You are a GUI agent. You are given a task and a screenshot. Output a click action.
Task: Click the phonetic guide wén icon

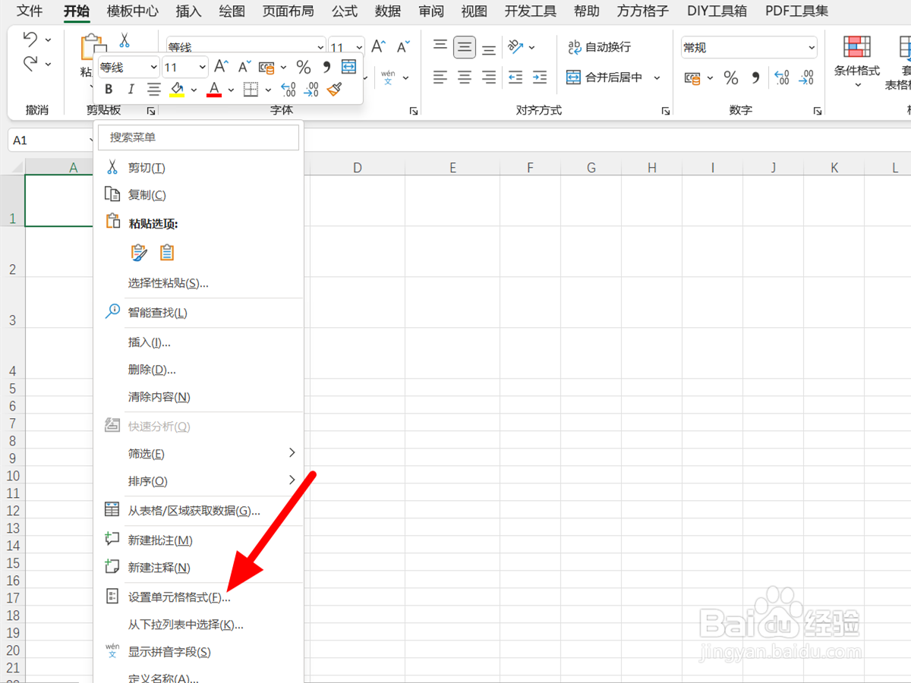(388, 77)
